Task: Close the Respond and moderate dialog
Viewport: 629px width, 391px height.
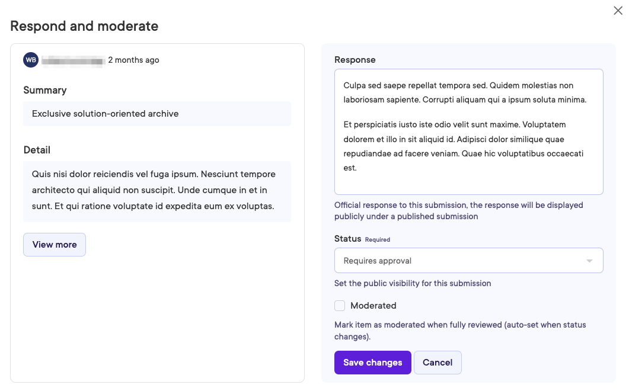Action: click(x=618, y=10)
